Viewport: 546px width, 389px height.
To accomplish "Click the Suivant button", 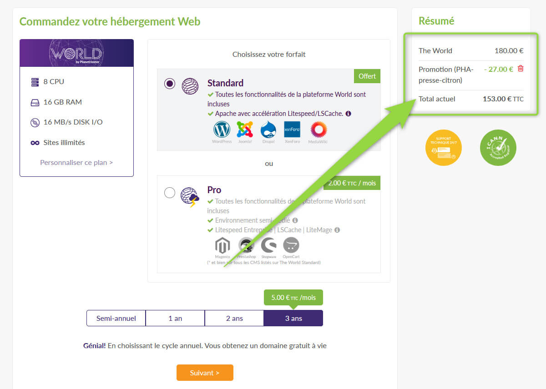I will tap(205, 373).
